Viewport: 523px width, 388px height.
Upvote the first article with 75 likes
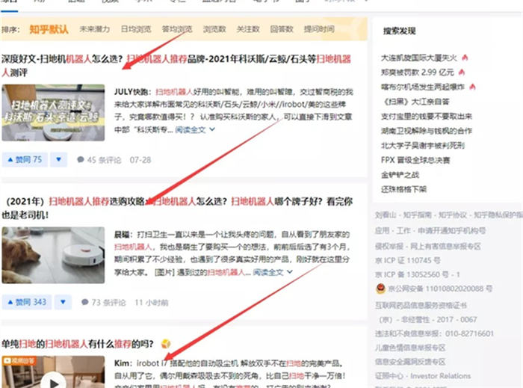point(25,159)
